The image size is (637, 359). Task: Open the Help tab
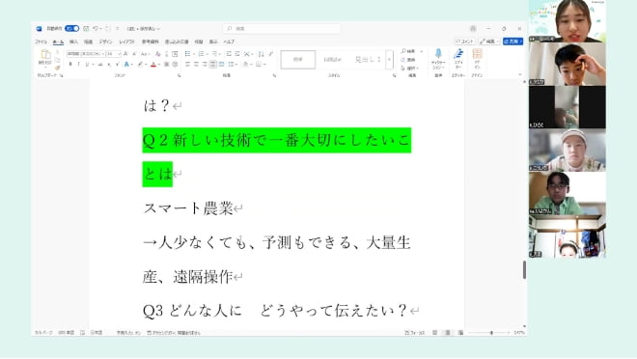pos(229,41)
